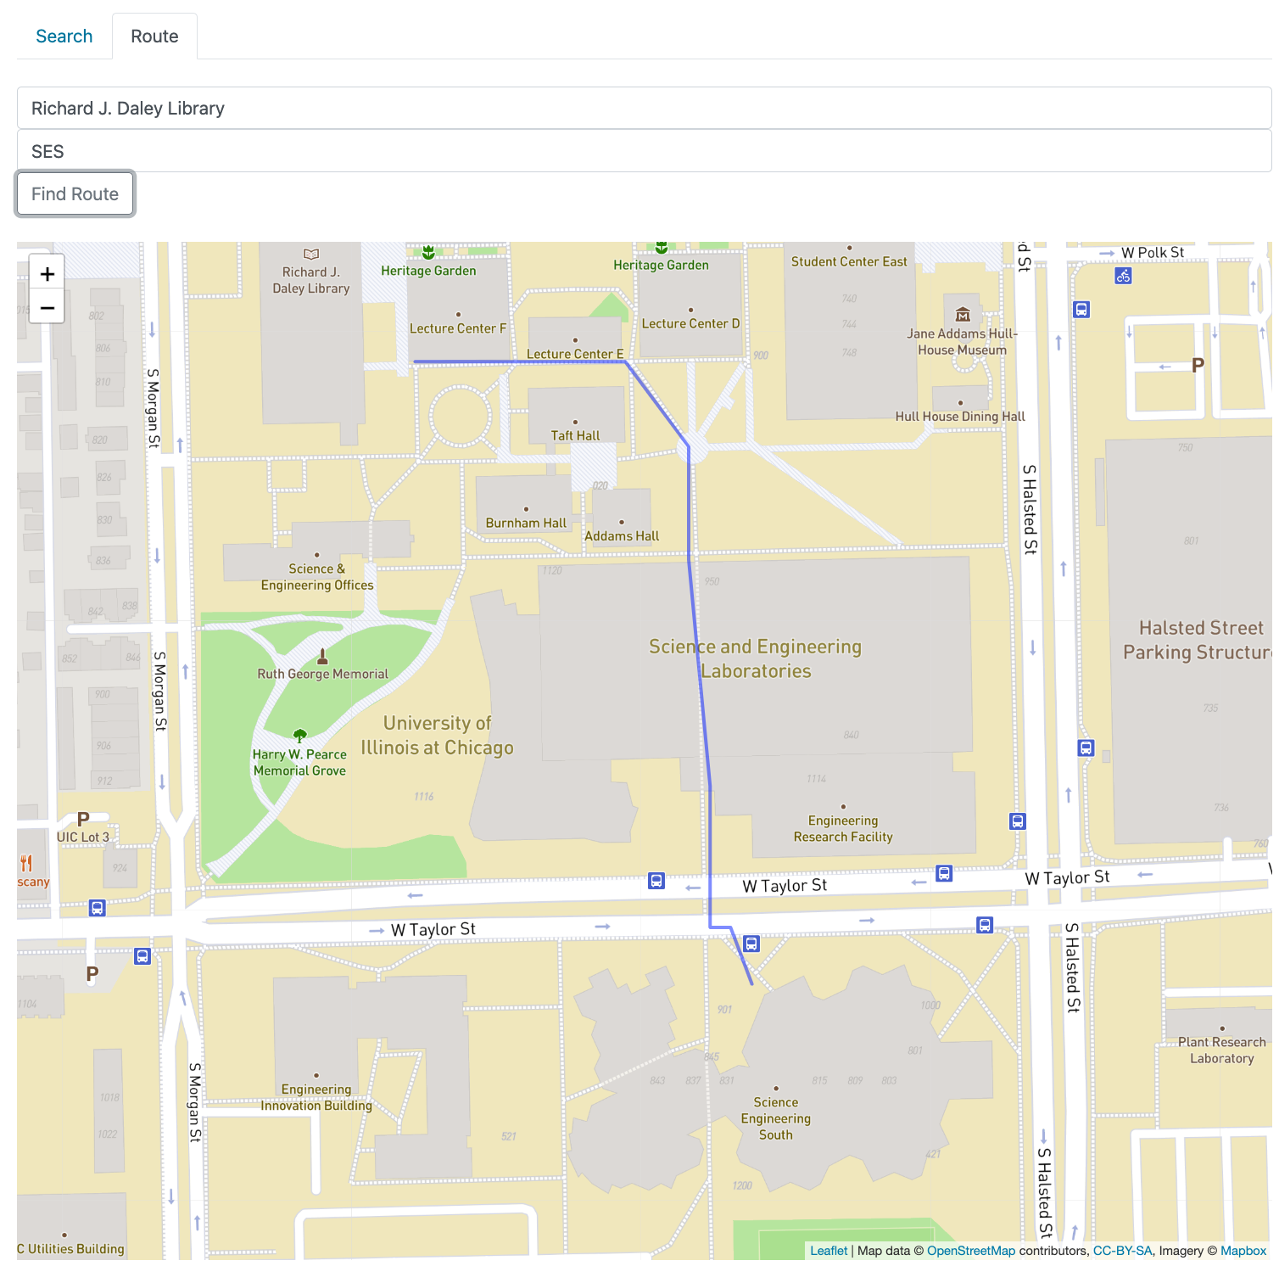Select the Route tab

click(154, 36)
